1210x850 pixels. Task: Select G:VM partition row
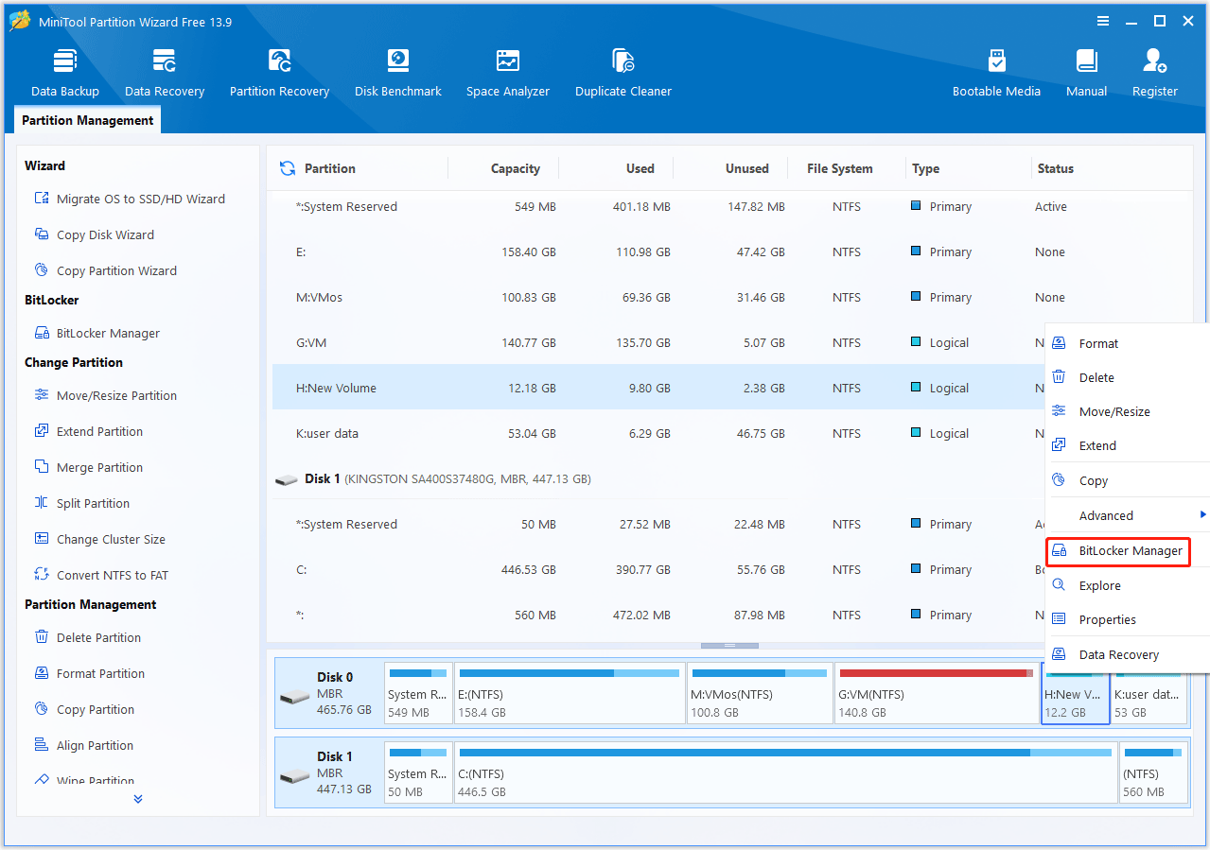coord(658,342)
